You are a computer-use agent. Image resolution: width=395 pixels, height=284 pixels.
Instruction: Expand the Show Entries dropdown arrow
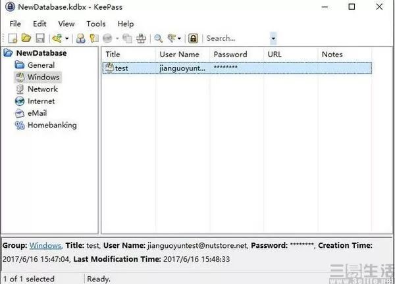(179, 39)
